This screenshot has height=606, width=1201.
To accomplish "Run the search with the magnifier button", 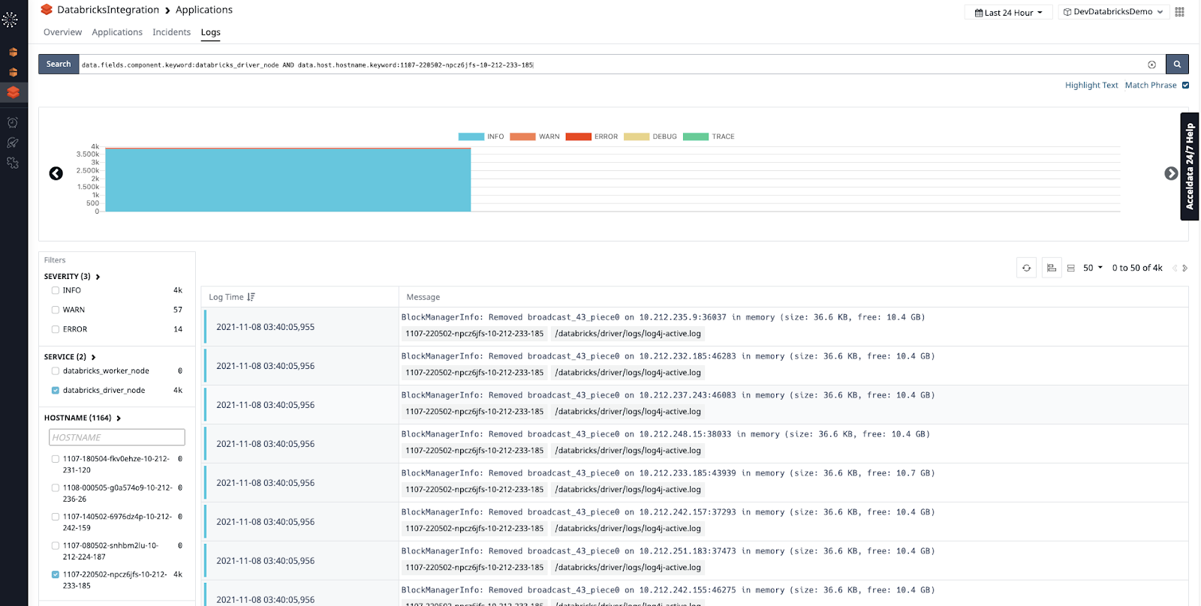I will click(1177, 64).
